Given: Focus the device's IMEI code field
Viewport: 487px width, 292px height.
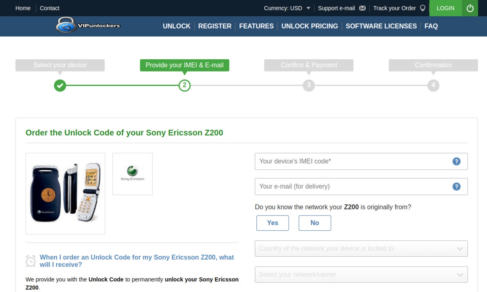Looking at the screenshot, I should (361, 161).
